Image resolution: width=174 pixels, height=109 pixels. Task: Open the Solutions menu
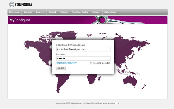click(28, 12)
